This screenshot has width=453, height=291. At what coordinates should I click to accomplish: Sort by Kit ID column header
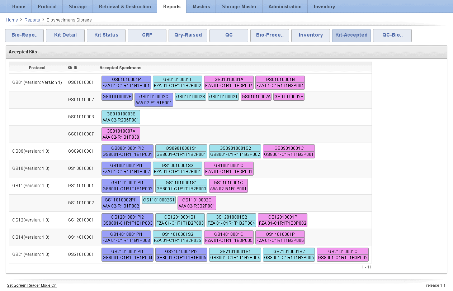click(x=72, y=68)
